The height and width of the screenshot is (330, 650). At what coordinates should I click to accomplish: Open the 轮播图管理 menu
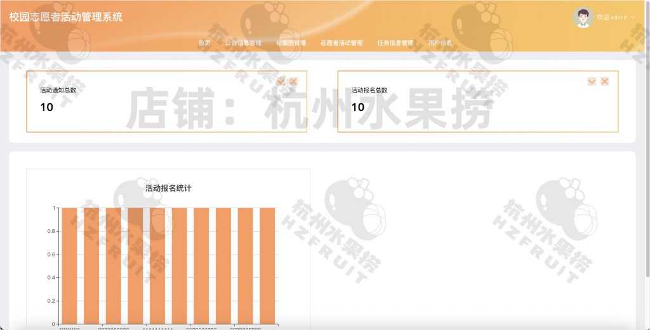[x=291, y=43]
